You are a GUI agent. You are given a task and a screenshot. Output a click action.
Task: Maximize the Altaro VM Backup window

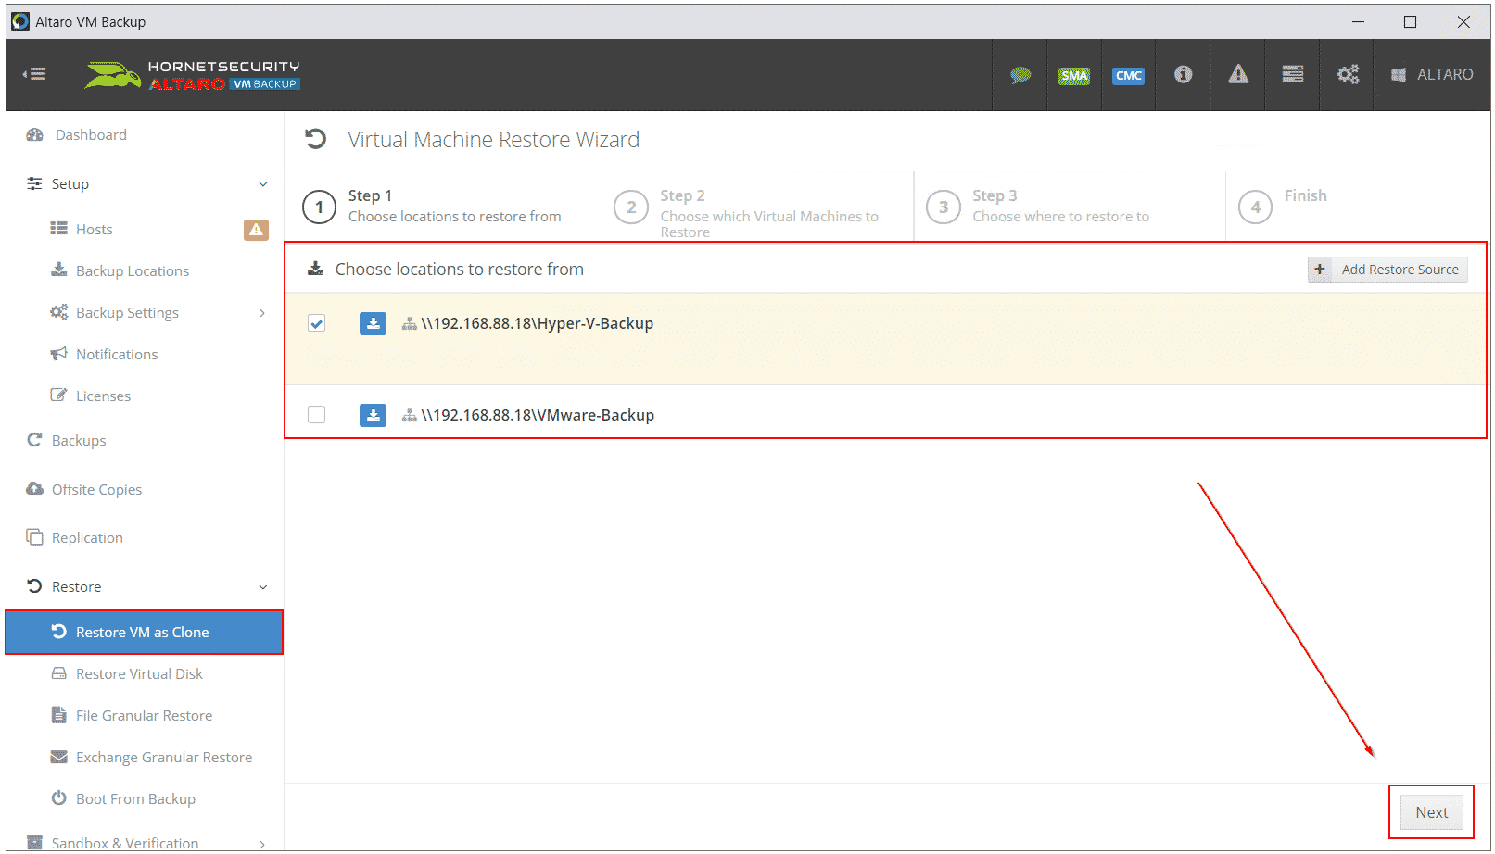(x=1410, y=22)
